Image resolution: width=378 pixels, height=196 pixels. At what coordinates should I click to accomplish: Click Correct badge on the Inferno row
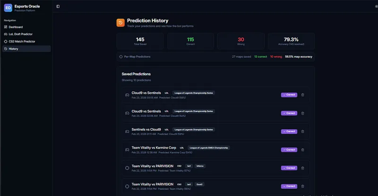pyautogui.click(x=289, y=168)
